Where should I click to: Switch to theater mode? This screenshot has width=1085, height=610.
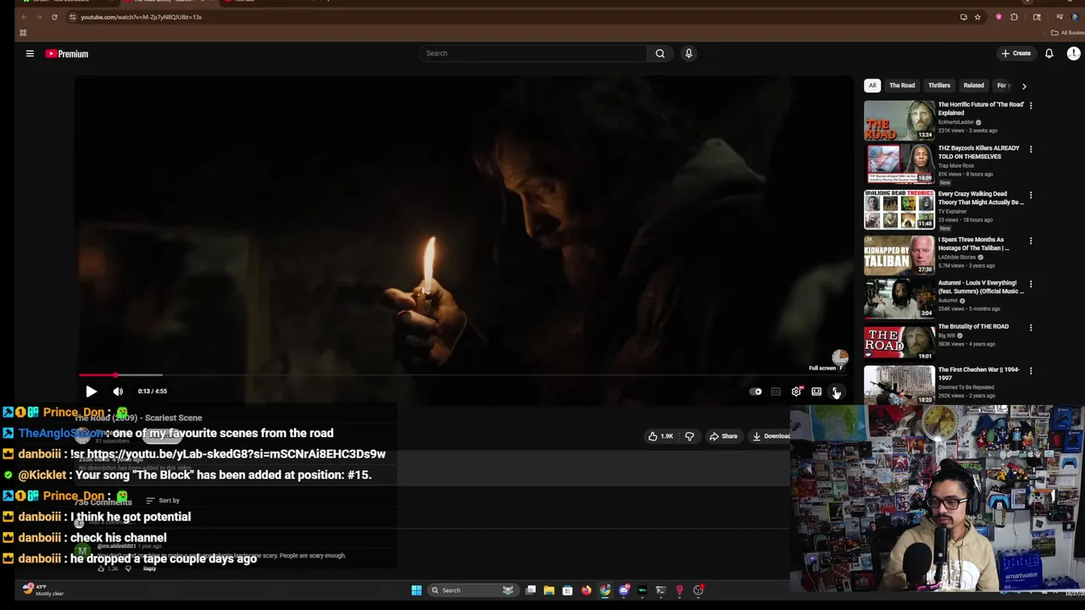tap(816, 391)
